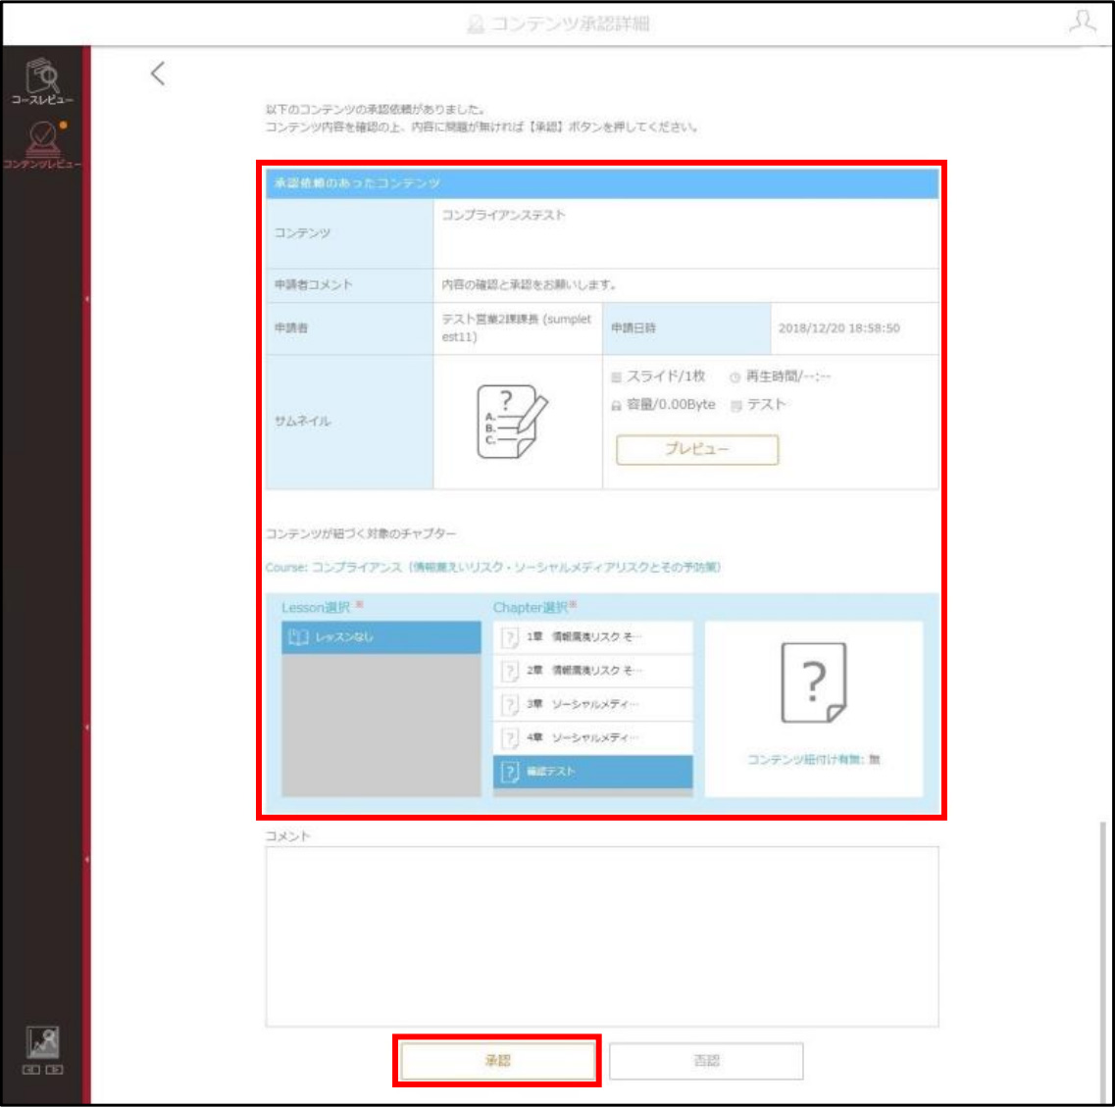The width and height of the screenshot is (1115, 1107).
Task: Click the プレビュー button
Action: click(x=697, y=449)
